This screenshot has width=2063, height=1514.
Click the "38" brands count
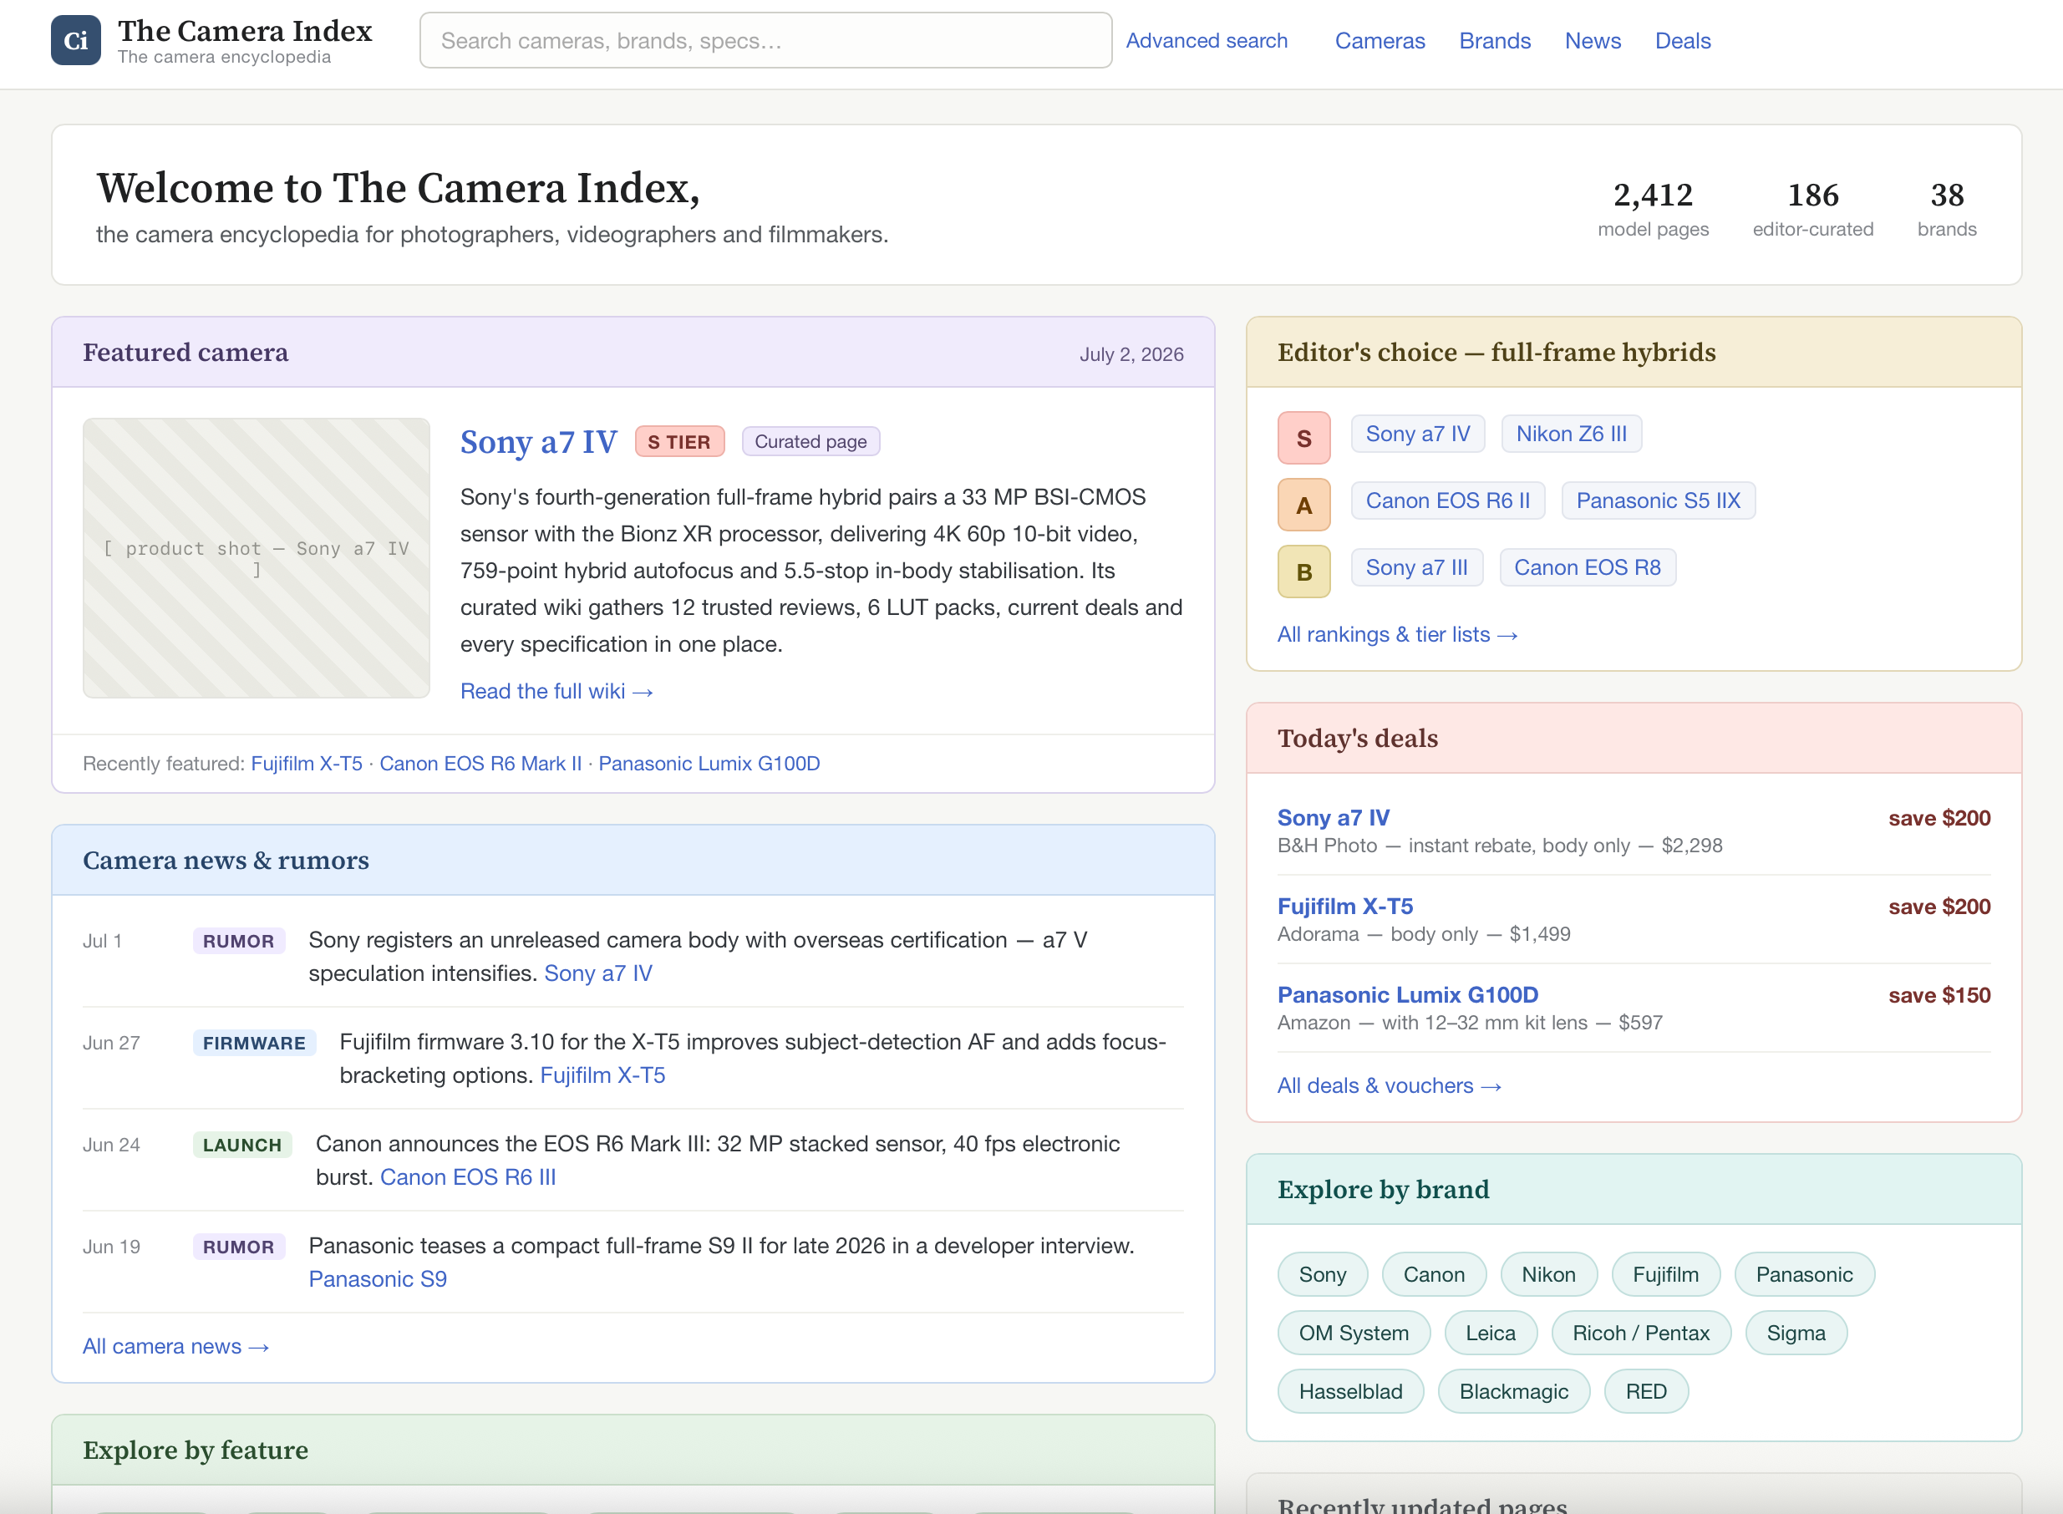point(1947,195)
